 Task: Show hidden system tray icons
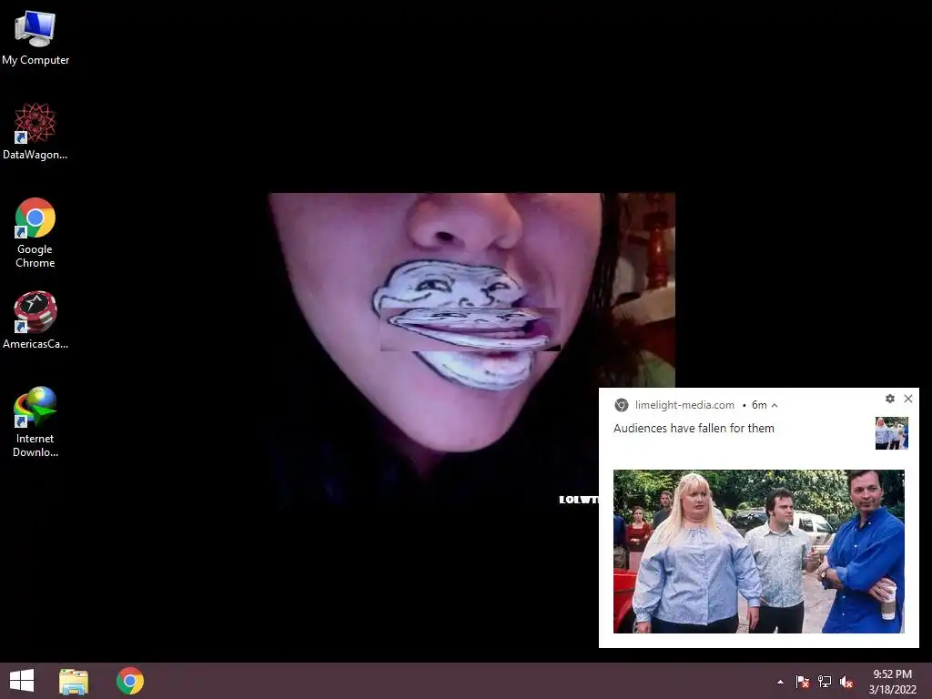(780, 682)
